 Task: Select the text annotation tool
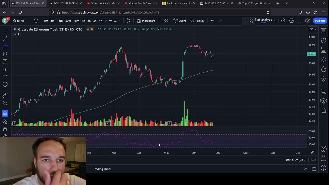pyautogui.click(x=5, y=77)
